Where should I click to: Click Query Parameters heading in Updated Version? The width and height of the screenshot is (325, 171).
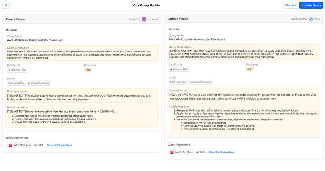click(x=179, y=145)
